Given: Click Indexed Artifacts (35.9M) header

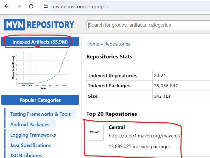Looking at the screenshot, I should (40, 42).
